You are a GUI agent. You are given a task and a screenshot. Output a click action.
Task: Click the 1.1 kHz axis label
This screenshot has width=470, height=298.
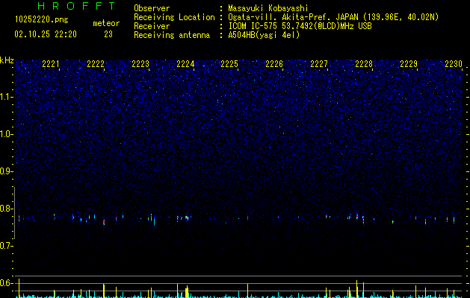click(7, 97)
